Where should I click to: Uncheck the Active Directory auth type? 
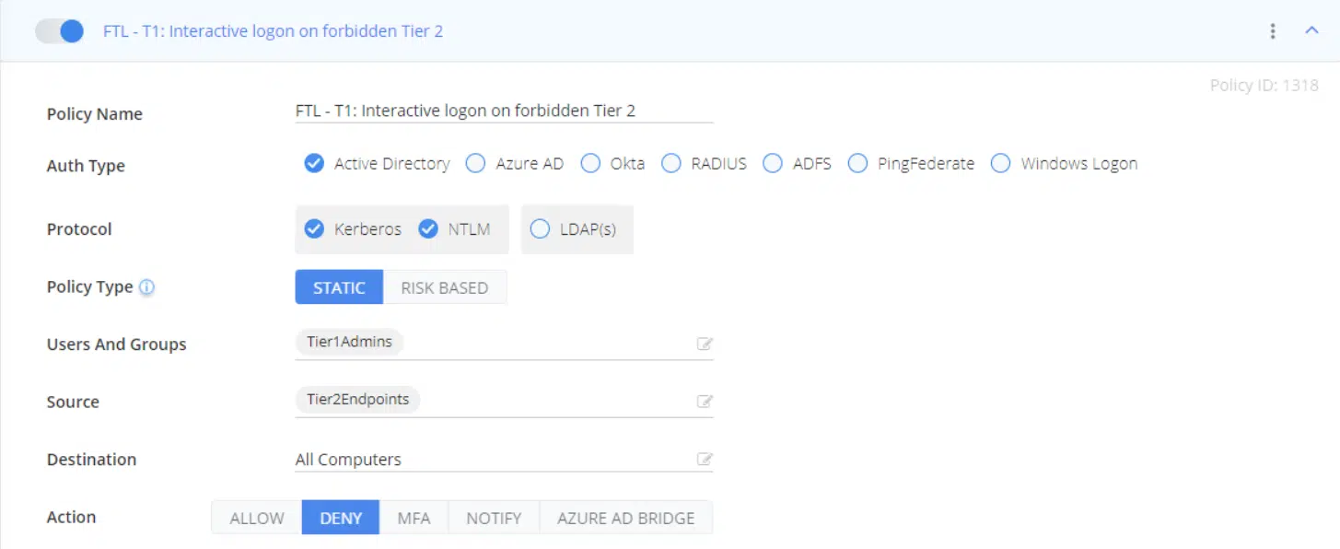314,164
